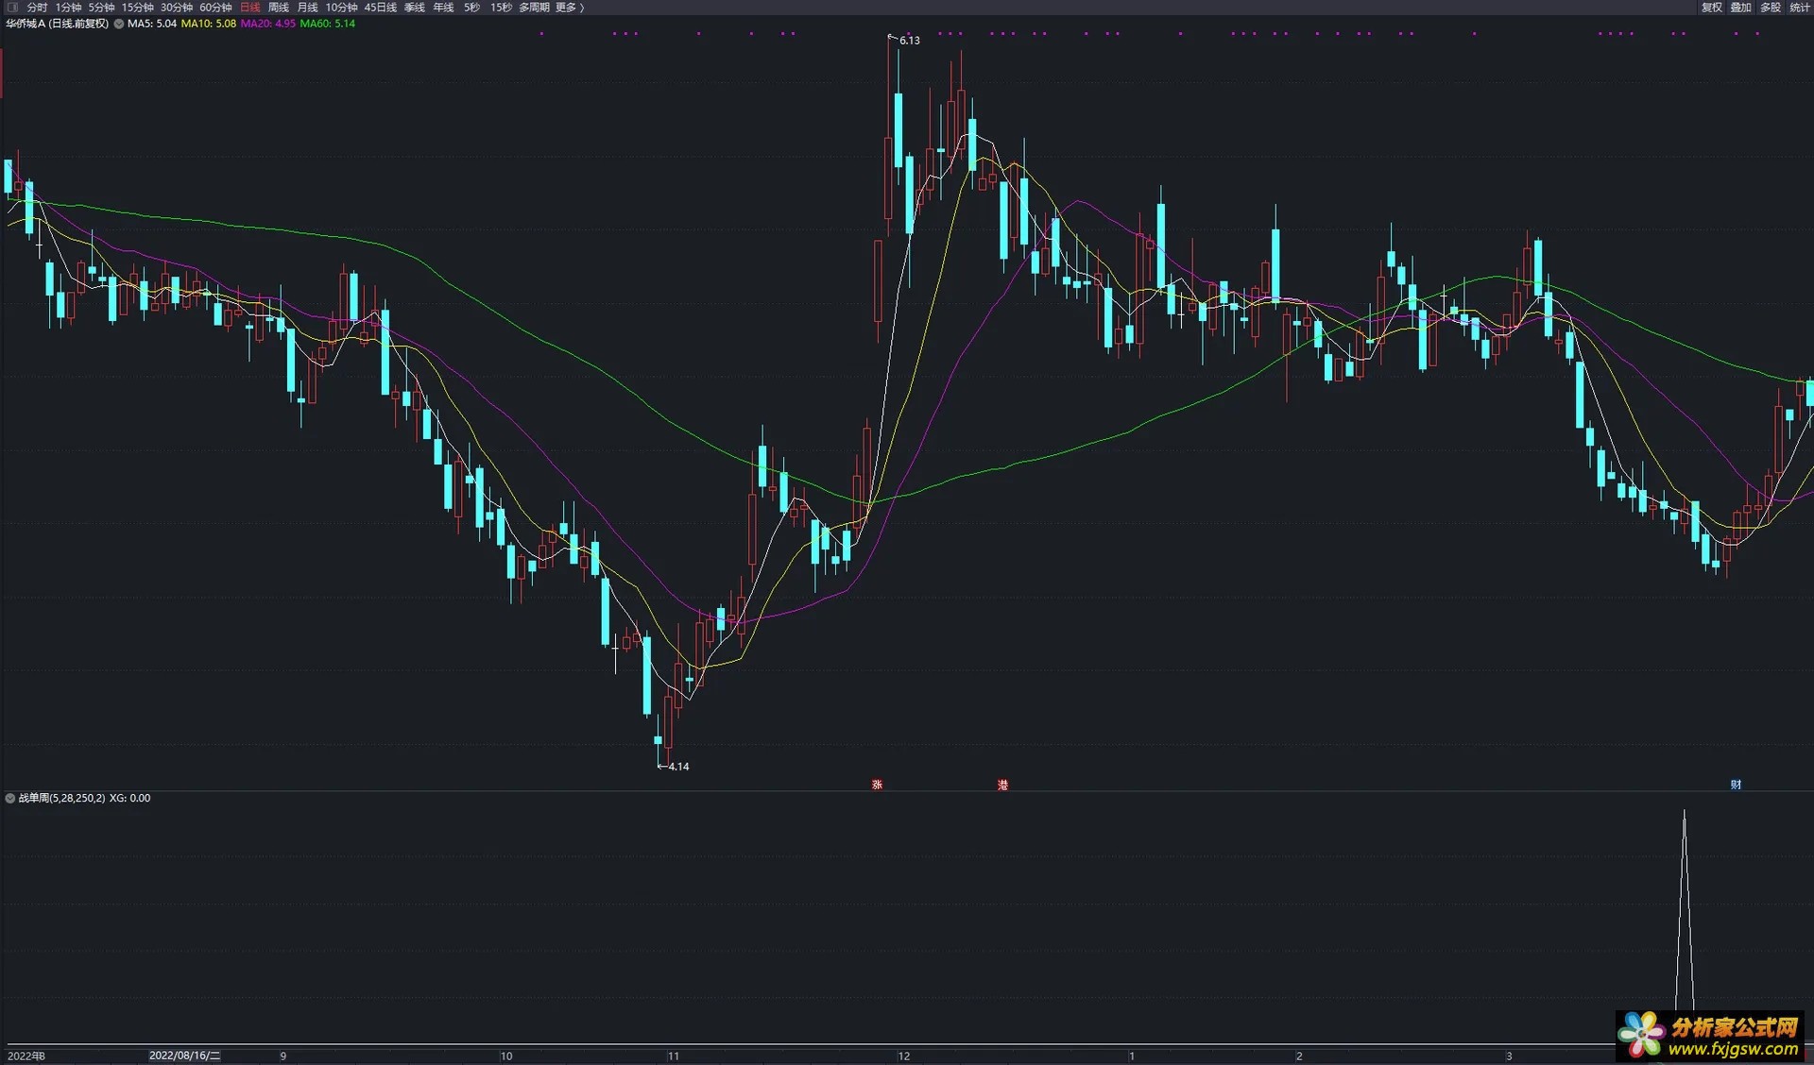
Task: Click the XG signal spike in indicator panel
Action: coord(1684,911)
